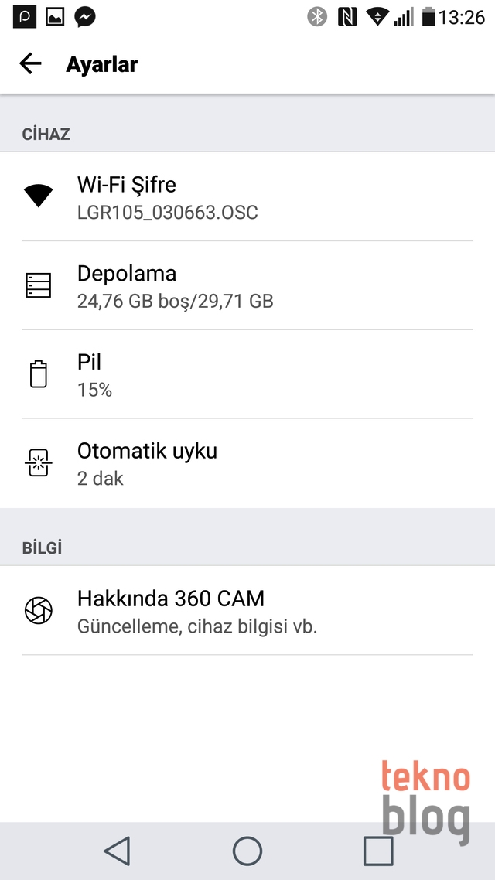Viewport: 495px width, 880px height.
Task: Tap the Bluetooth status bar icon
Action: (317, 17)
